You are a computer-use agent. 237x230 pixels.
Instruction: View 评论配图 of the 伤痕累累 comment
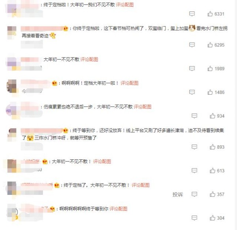(x=143, y=107)
